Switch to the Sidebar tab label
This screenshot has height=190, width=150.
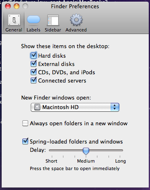coord(53,30)
